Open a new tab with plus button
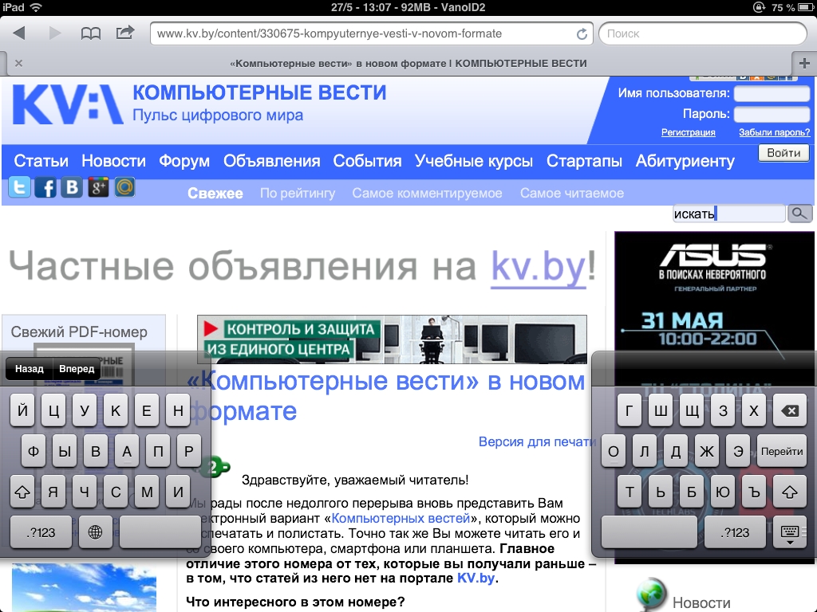 804,64
